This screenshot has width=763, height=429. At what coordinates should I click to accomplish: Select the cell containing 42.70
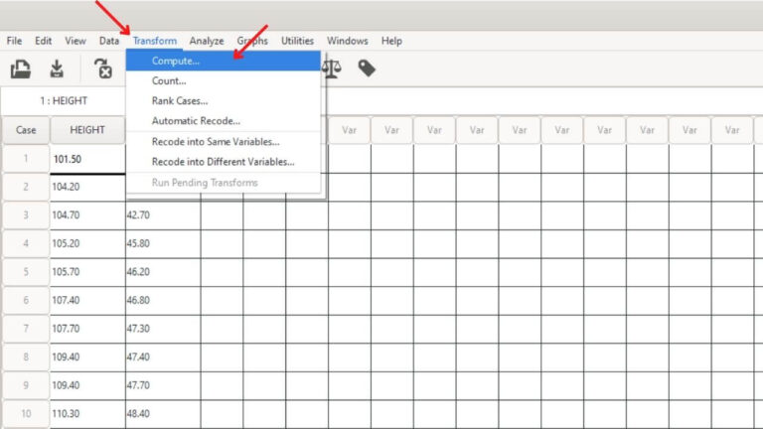[163, 214]
